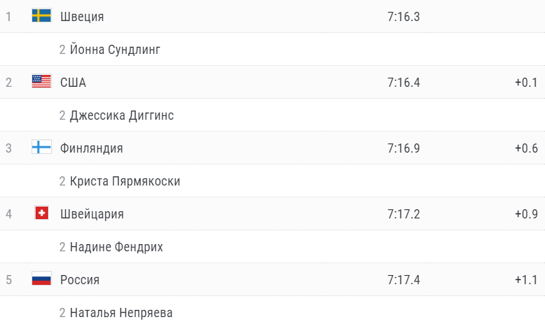Click the Switzerland flag icon
Viewport: 545px width, 325px height.
[41, 213]
